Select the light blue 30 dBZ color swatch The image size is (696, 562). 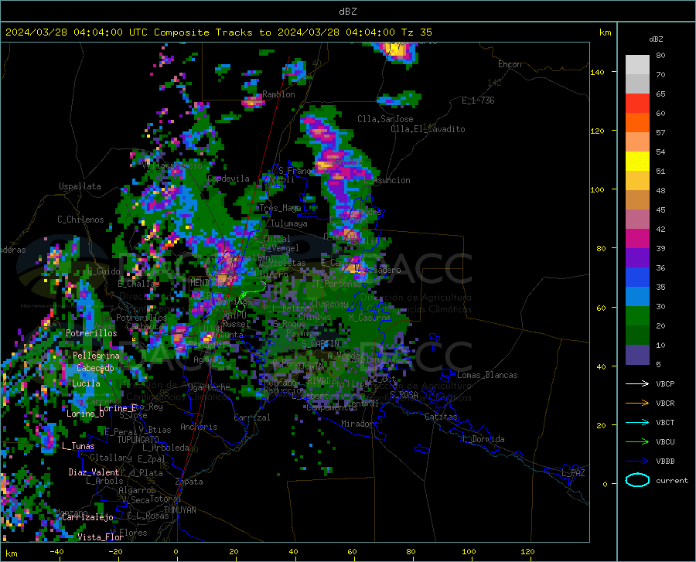coord(637,297)
